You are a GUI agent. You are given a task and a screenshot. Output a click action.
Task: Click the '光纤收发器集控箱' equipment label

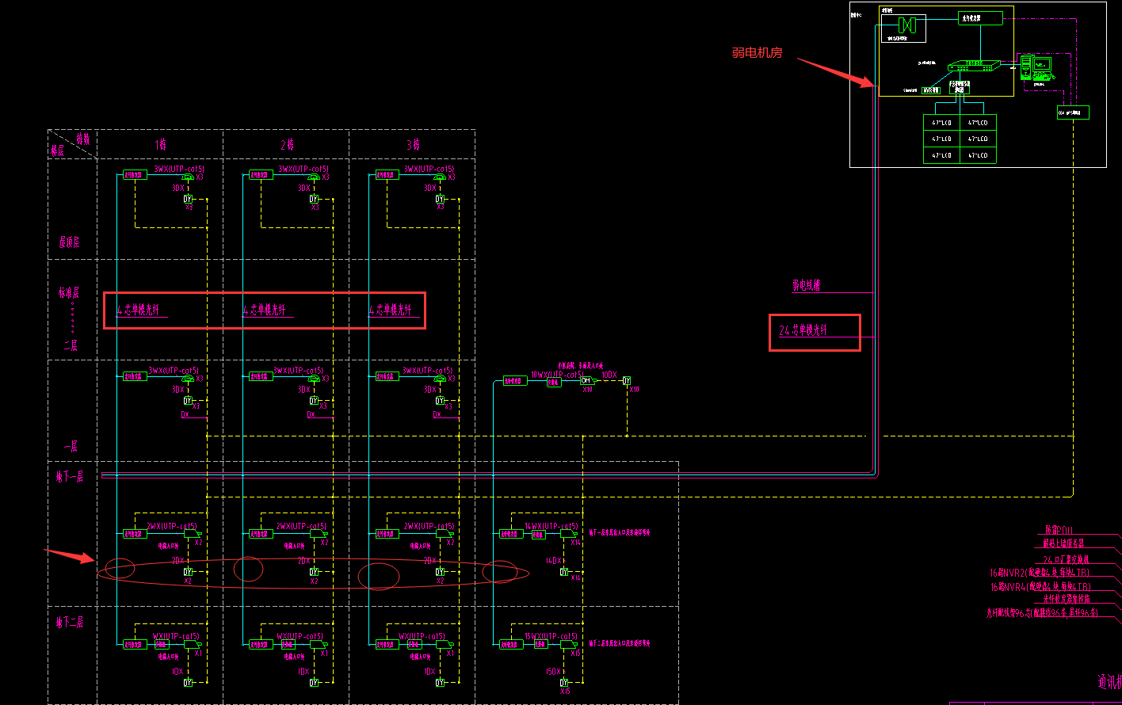click(1067, 599)
